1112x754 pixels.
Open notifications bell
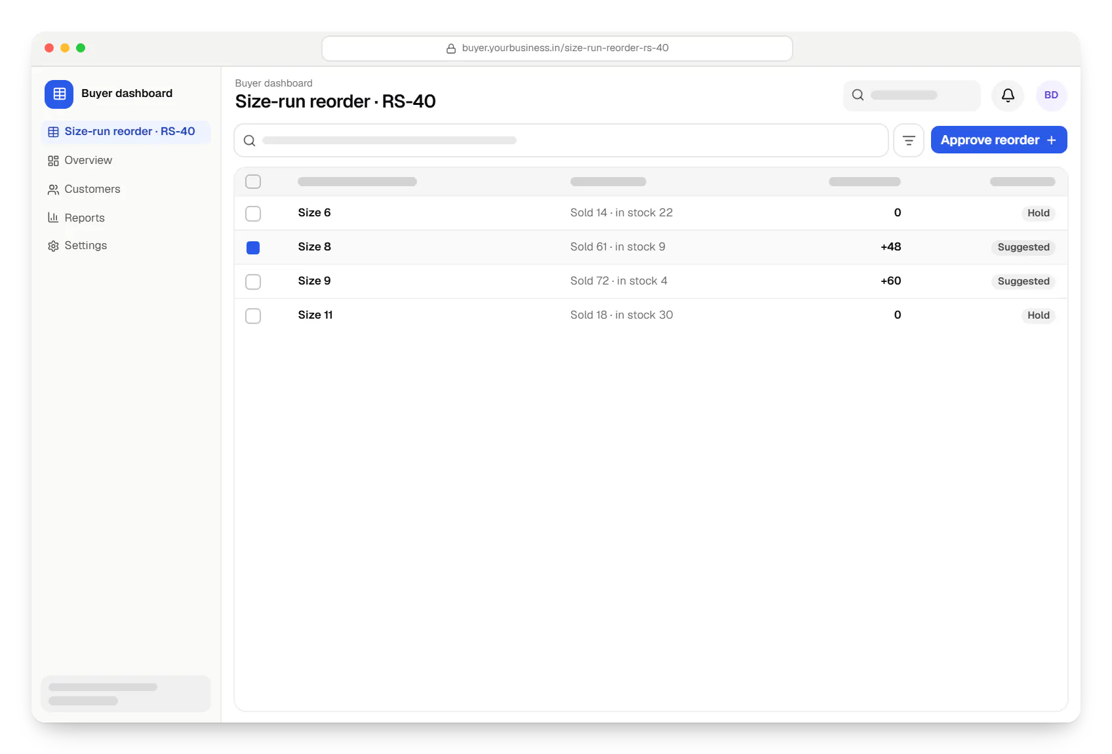click(1008, 95)
